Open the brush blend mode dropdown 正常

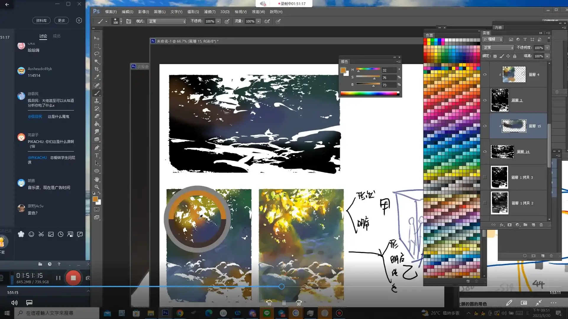point(167,21)
